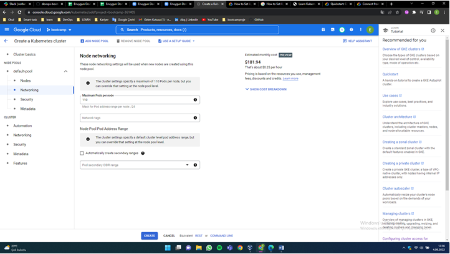
Task: Open the equivalent COMMAND LINE link
Action: 221,236
